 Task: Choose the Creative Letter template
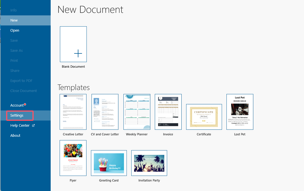(73, 112)
